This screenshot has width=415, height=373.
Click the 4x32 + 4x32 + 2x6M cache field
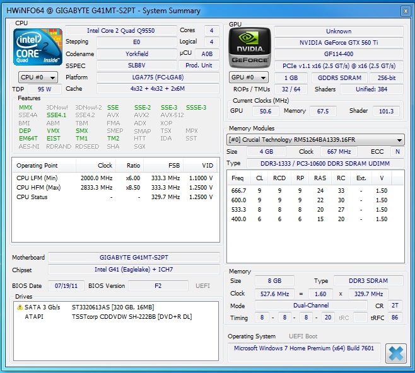coord(158,89)
